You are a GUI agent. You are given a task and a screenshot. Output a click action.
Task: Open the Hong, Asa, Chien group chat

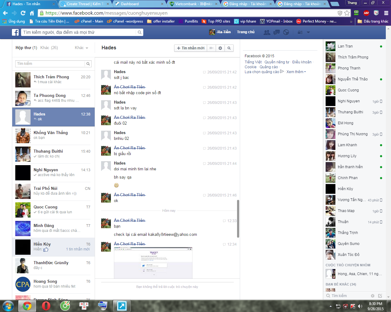355,274
